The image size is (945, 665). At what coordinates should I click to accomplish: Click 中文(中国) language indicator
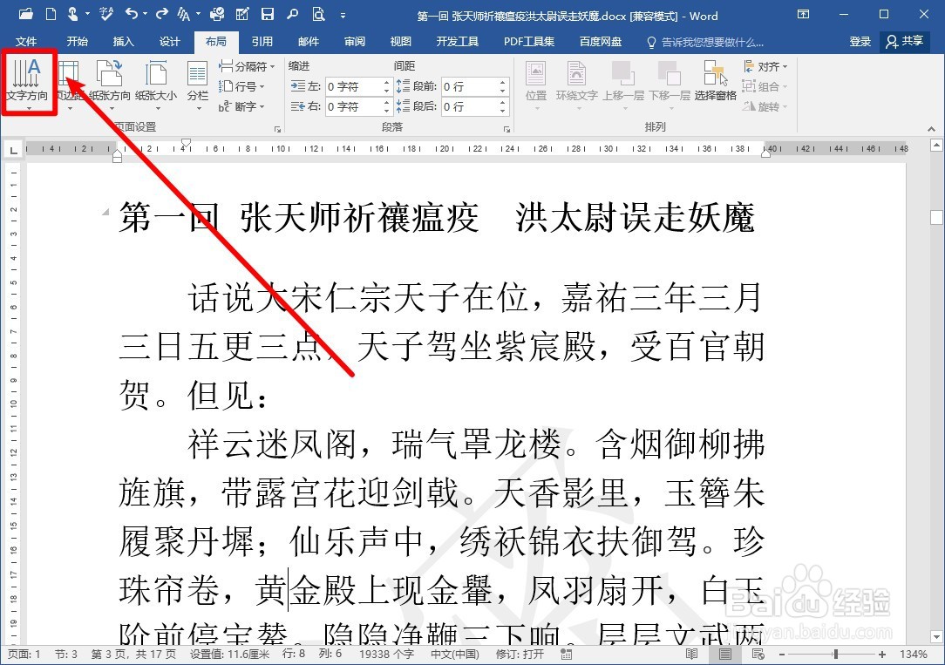[x=455, y=654]
